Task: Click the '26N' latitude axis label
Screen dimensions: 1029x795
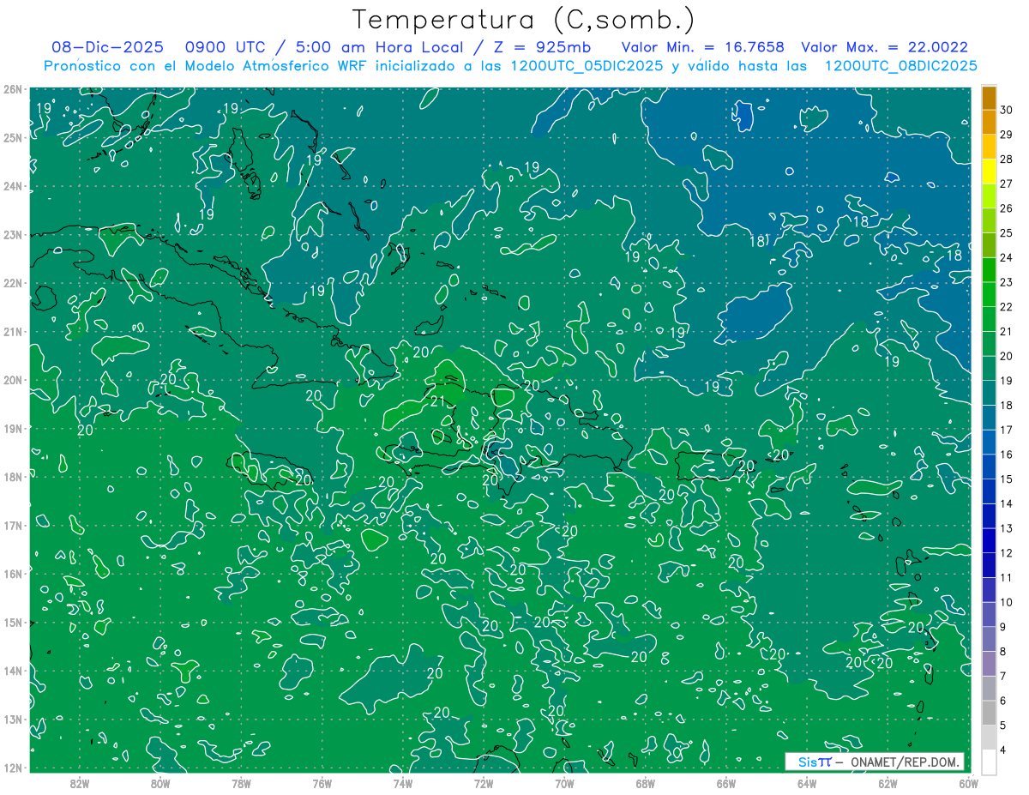Action: [13, 89]
